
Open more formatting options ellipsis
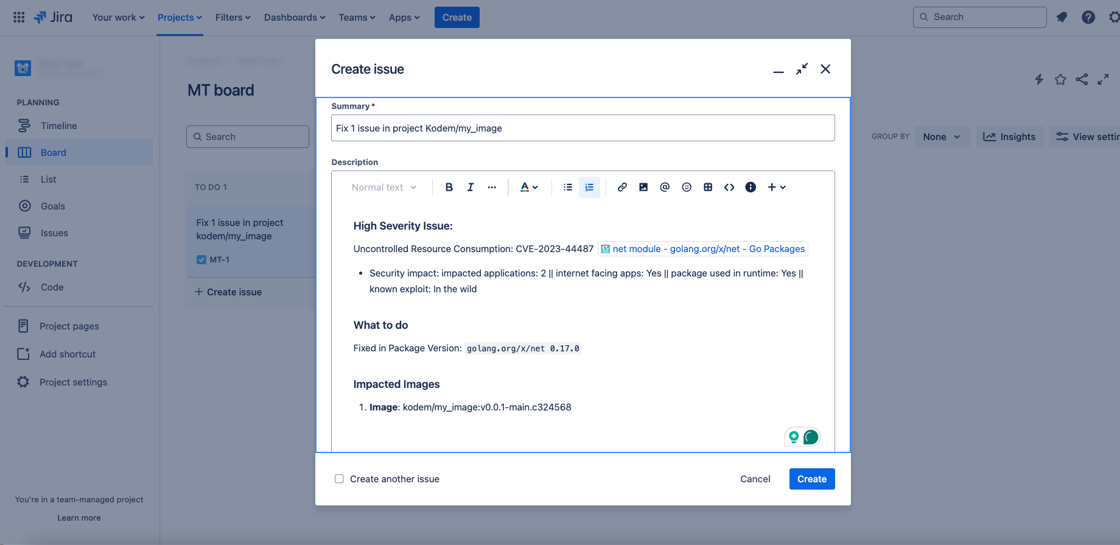point(492,187)
